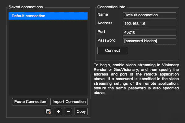Click the video streaming instructions paragraph
185x123 pixels.
[136, 79]
